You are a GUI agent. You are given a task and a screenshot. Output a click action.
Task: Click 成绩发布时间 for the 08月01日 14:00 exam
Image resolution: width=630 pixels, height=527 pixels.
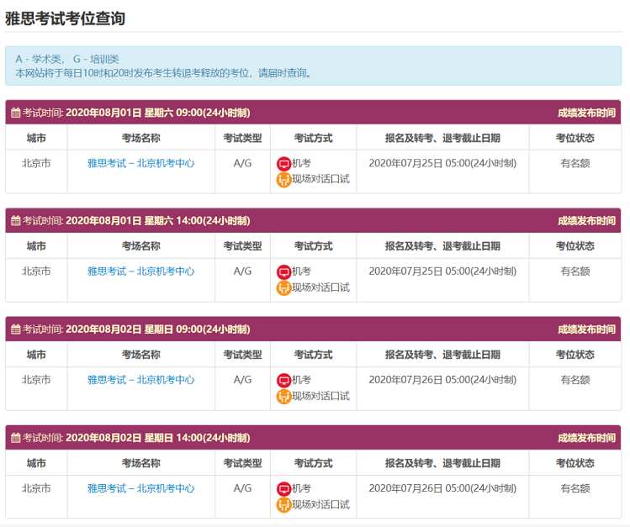coord(585,221)
